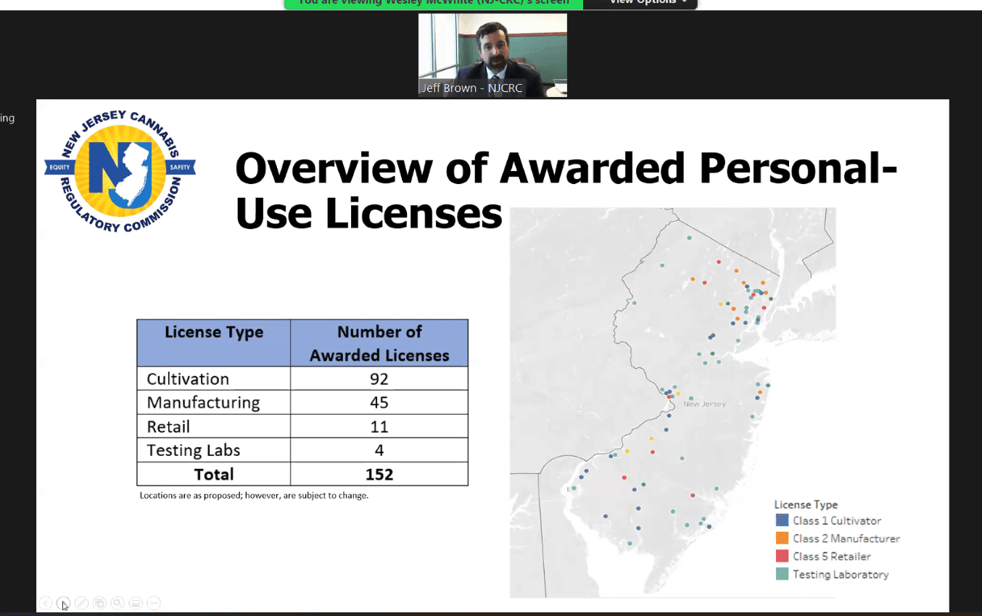Select the pen annotation tool
Image resolution: width=982 pixels, height=616 pixels.
pyautogui.click(x=81, y=602)
